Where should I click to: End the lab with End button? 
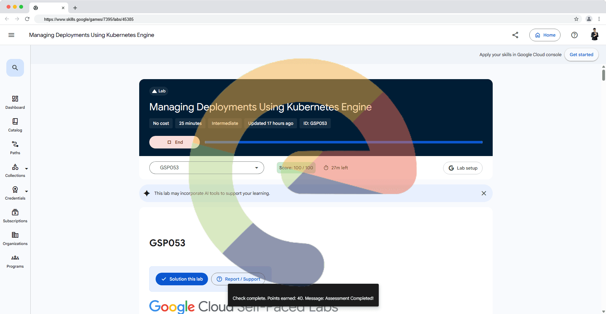coord(175,142)
